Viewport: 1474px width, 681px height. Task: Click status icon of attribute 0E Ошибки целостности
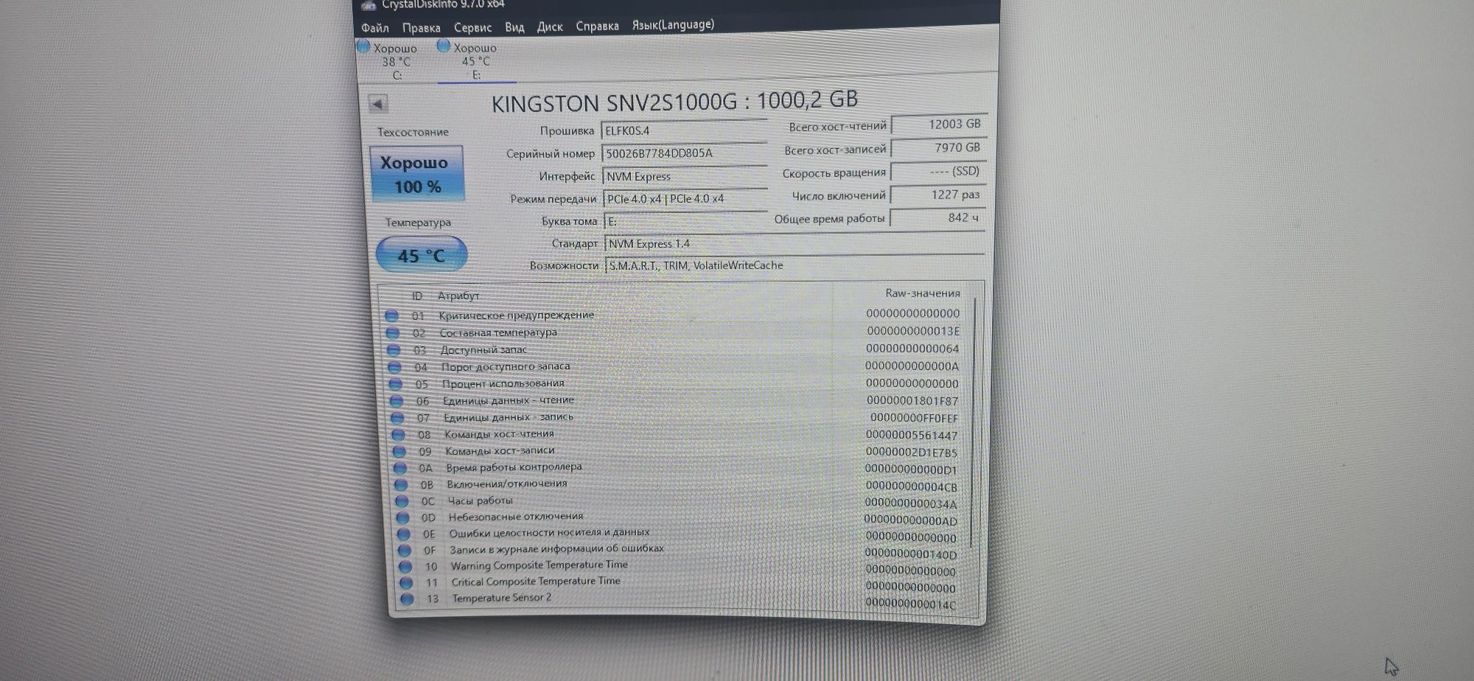[403, 534]
